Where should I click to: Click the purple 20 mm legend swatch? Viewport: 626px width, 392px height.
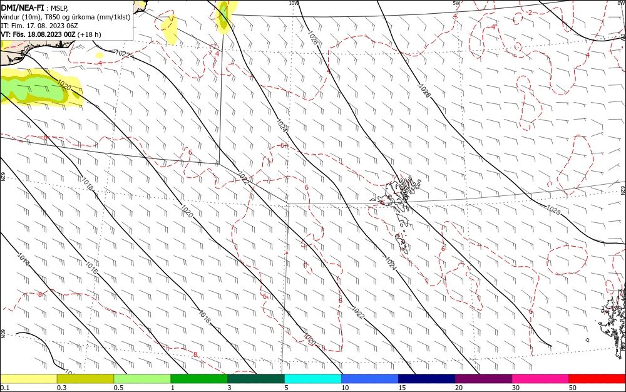[483, 379]
